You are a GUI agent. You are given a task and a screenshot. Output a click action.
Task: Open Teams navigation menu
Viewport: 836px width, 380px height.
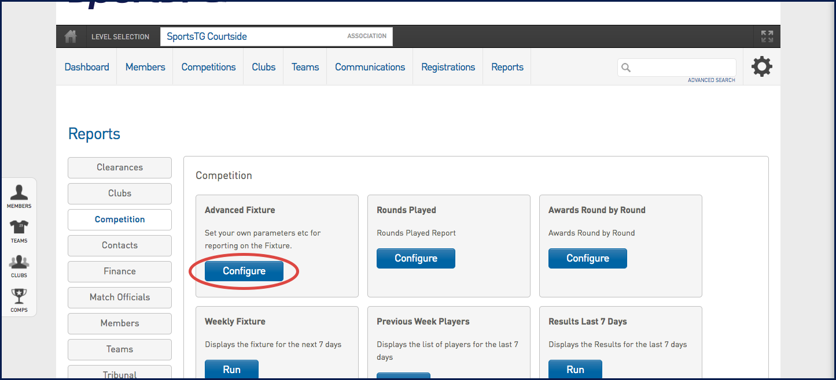pyautogui.click(x=305, y=67)
